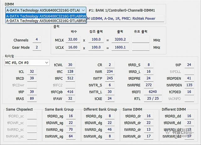Image resolution: width=201 pixels, height=145 pixels.
Task: Focus the tCWL value field
Action: (x=70, y=65)
